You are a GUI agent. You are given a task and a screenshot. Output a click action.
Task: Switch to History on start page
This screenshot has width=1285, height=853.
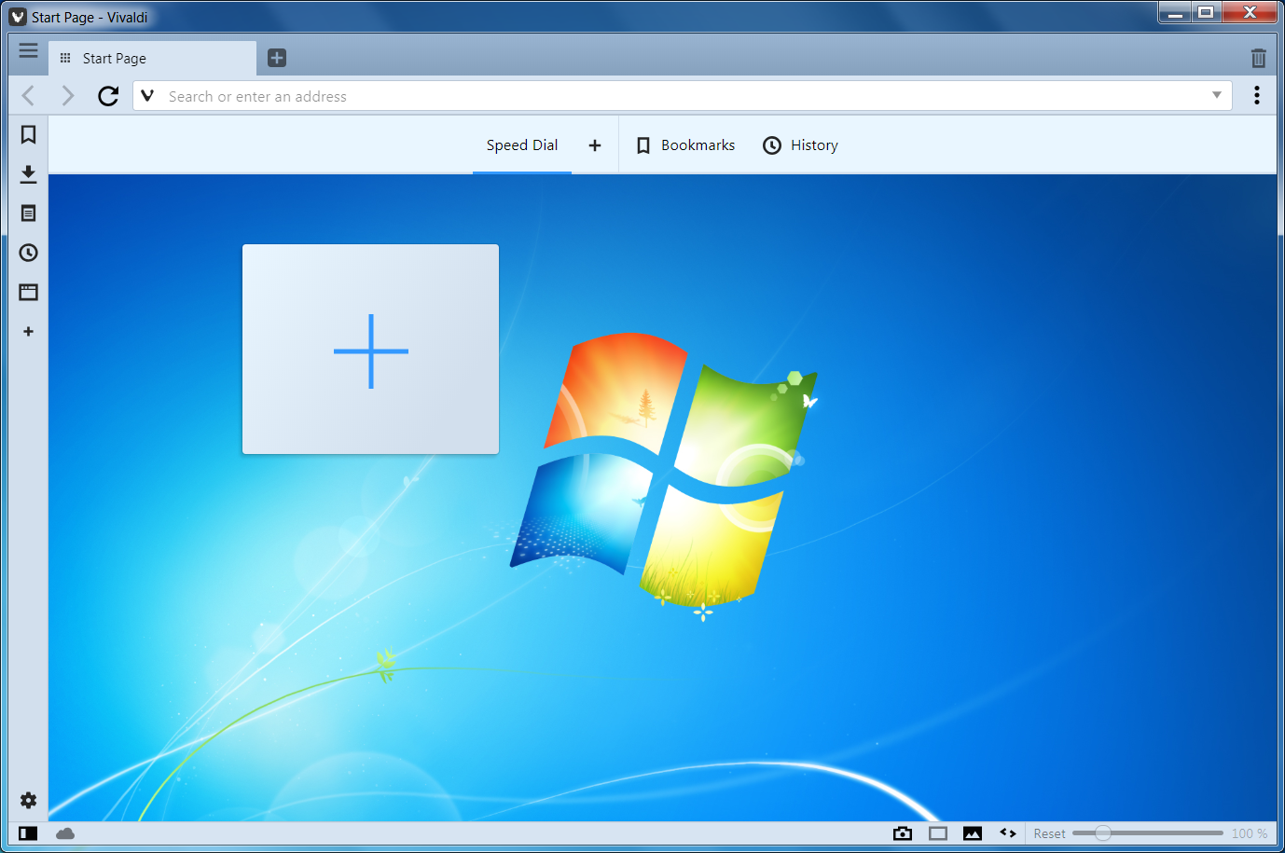[x=800, y=145]
